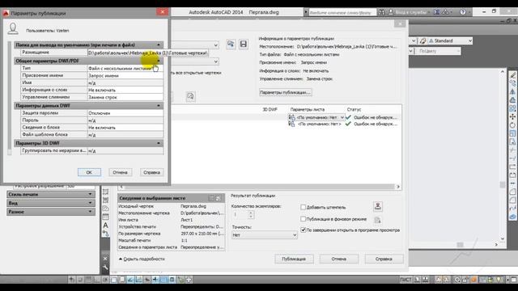518x291 pixels.
Task: Click the preview icon below the sheet list dropdown
Action: point(191,96)
